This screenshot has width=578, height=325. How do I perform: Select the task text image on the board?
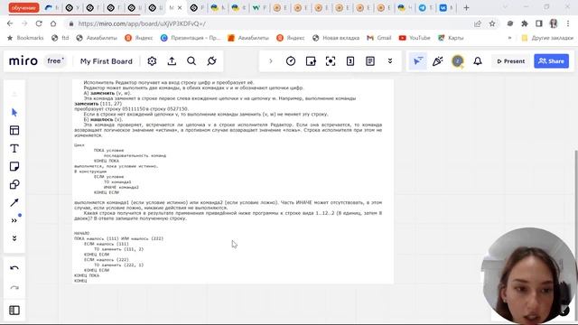(233, 181)
